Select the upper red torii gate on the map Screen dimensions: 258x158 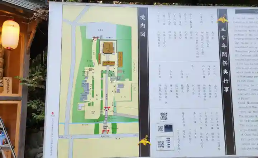107,108
